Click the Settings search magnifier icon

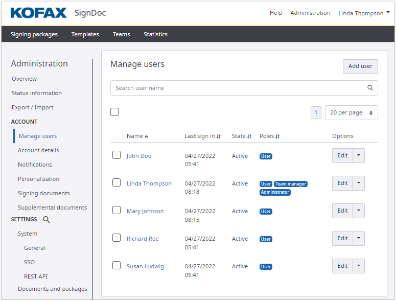(x=46, y=220)
